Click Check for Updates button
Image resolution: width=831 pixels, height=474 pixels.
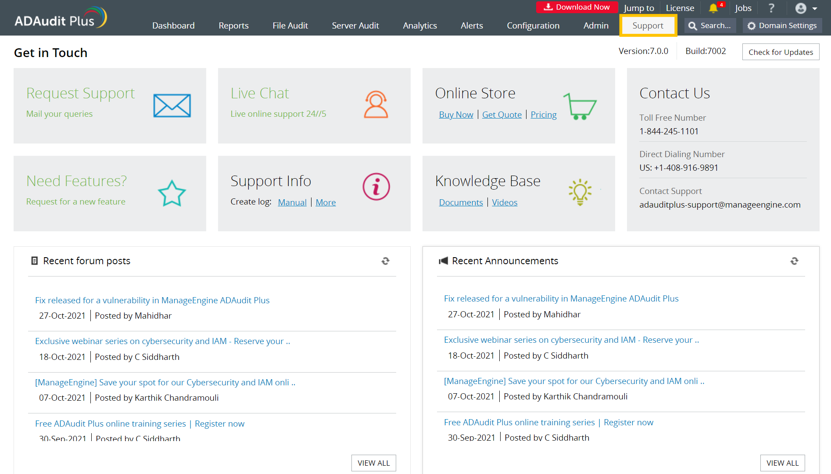[781, 52]
